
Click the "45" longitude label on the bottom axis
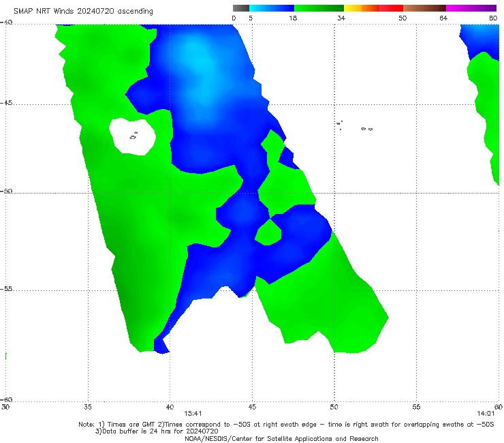(x=252, y=407)
